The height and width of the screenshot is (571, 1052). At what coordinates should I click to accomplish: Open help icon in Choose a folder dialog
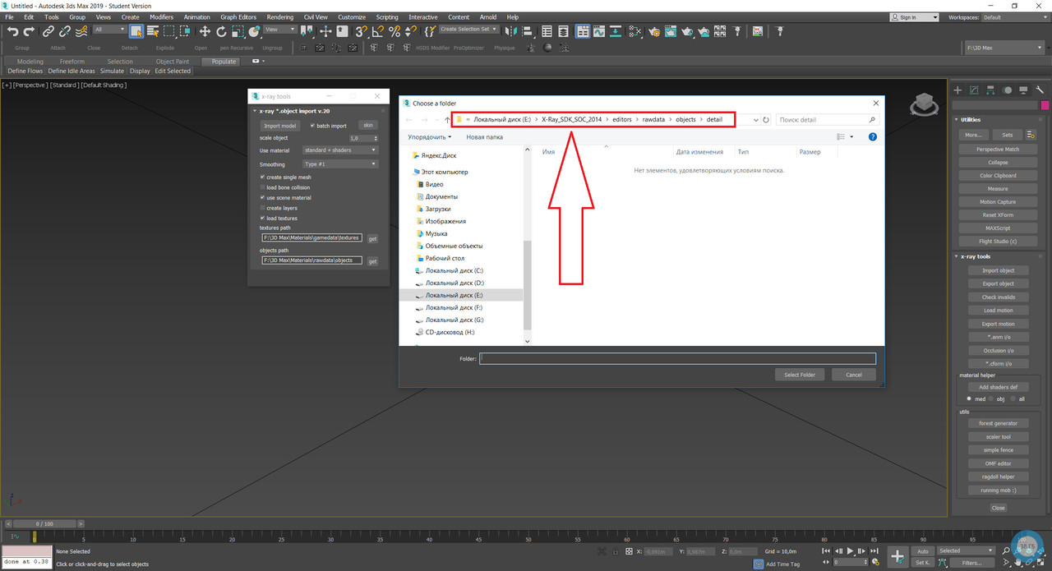(873, 137)
